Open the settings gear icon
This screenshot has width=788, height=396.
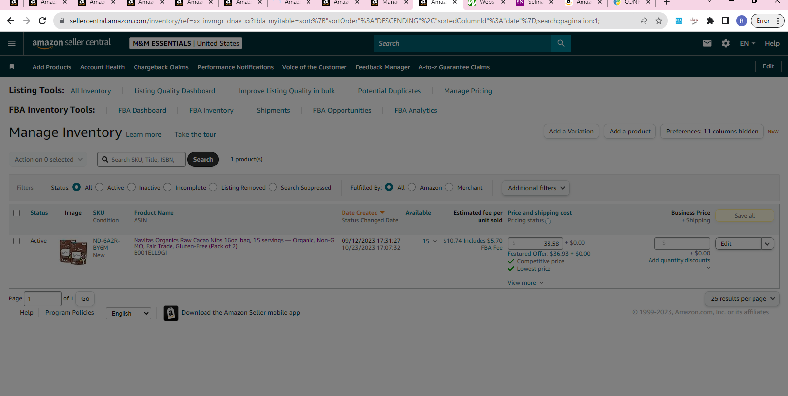point(726,43)
